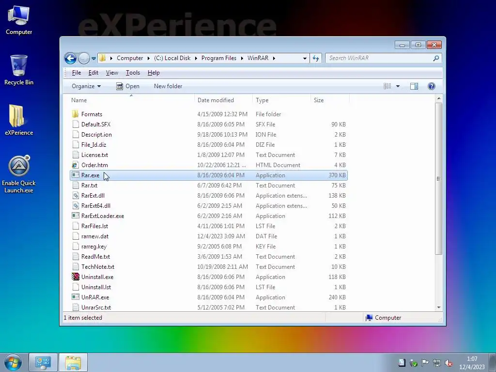Click the folder icon in address bar
This screenshot has width=496, height=372.
point(103,58)
